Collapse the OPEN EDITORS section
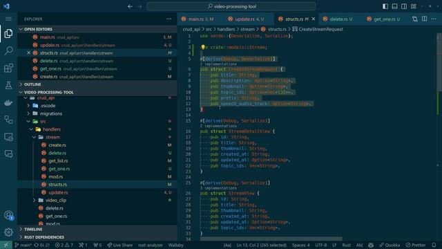This screenshot has width=442, height=249. coord(97,29)
